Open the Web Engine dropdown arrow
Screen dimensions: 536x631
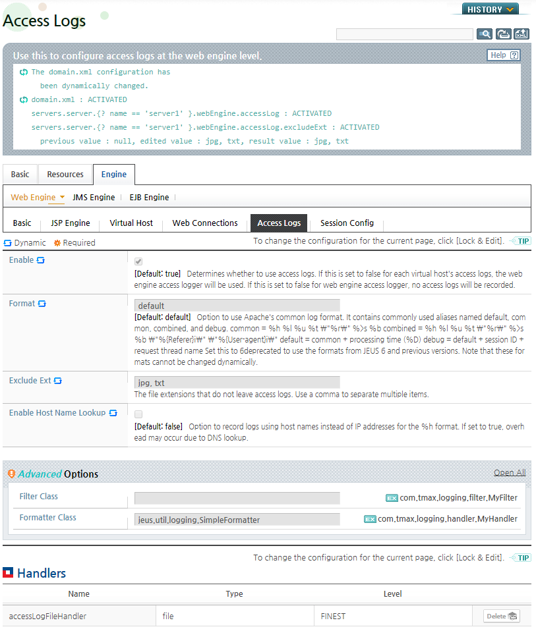point(63,197)
